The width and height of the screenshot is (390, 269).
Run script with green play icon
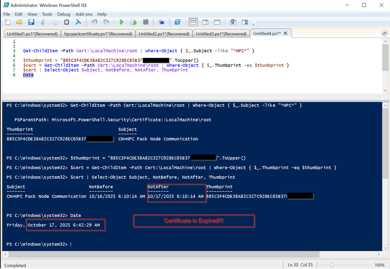click(122, 22)
